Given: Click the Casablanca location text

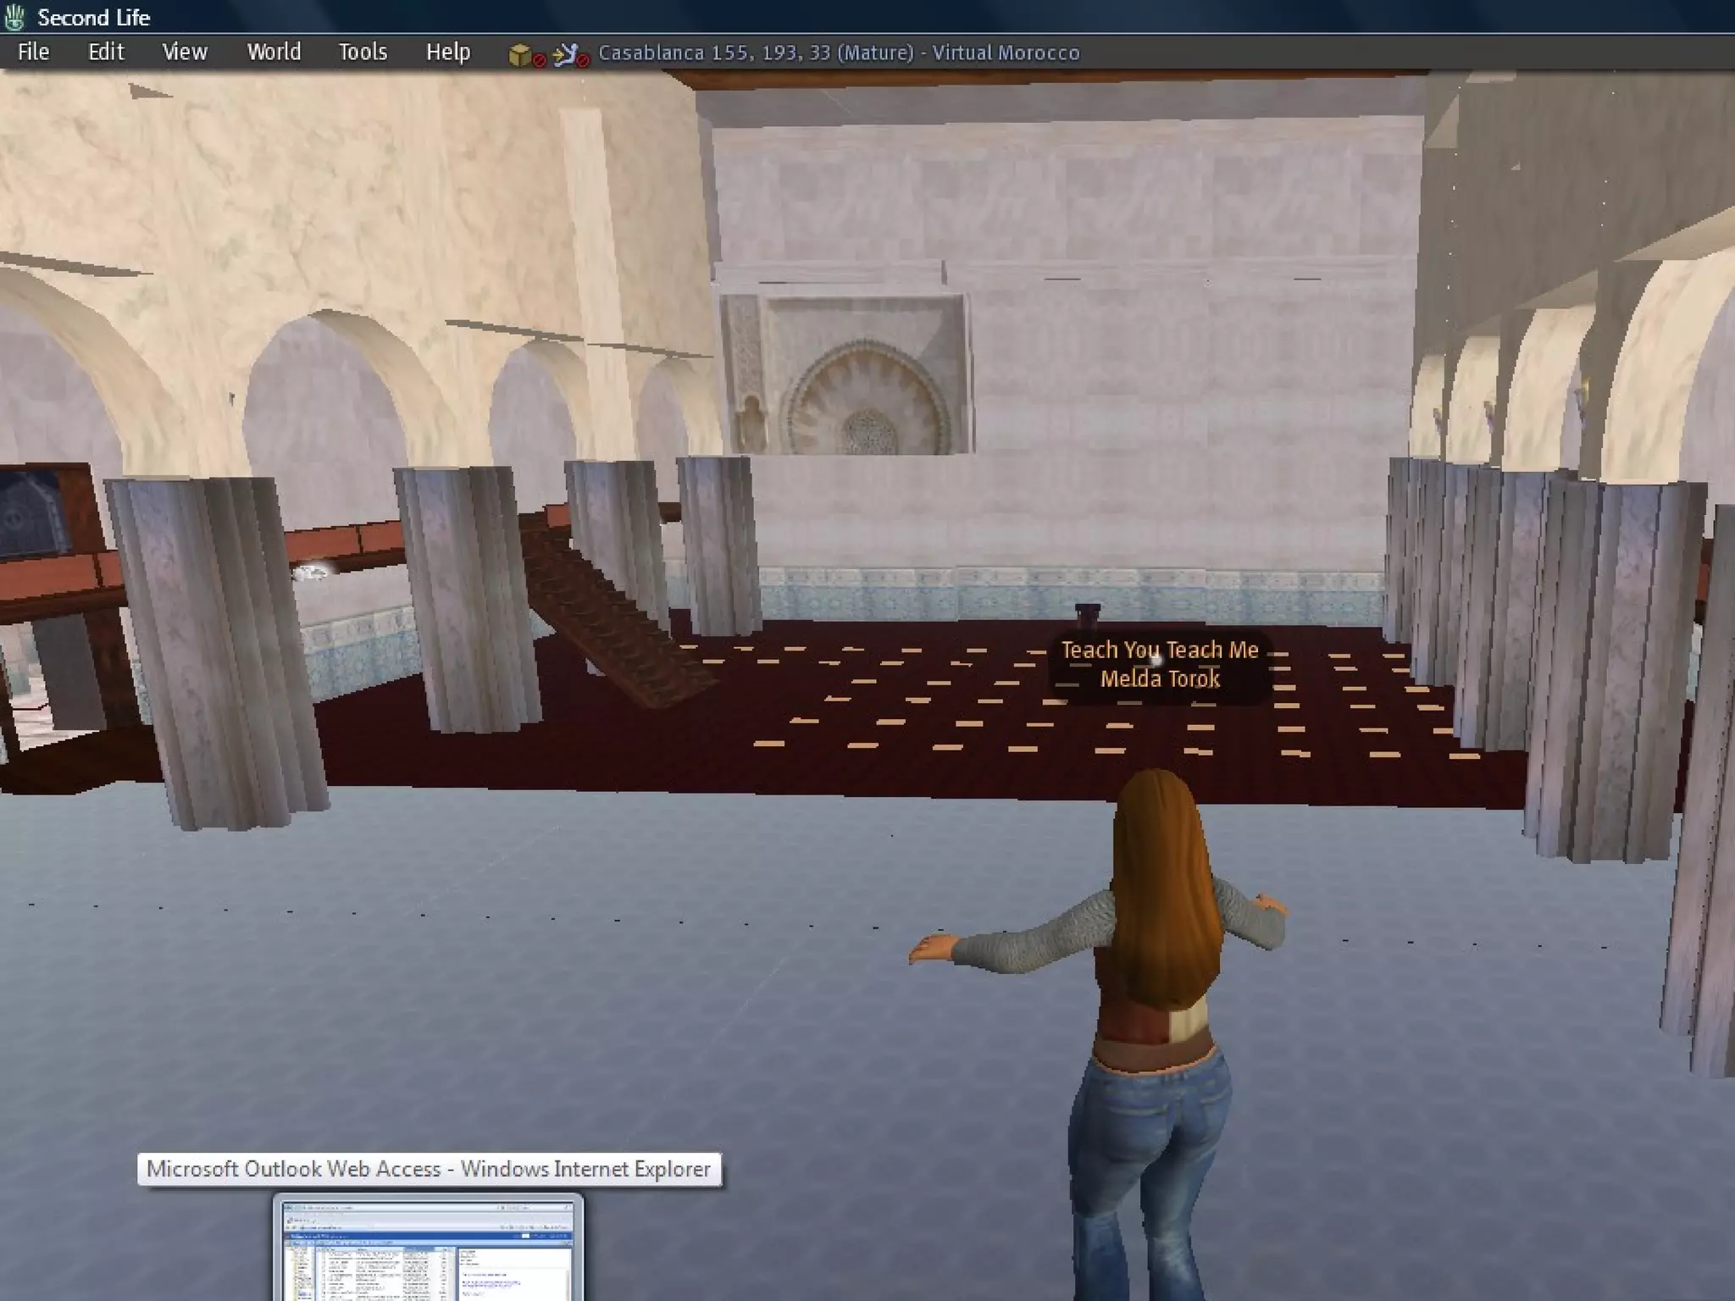Looking at the screenshot, I should point(839,53).
